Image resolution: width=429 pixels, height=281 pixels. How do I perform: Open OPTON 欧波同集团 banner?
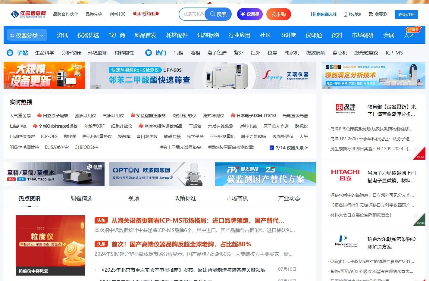tap(160, 174)
